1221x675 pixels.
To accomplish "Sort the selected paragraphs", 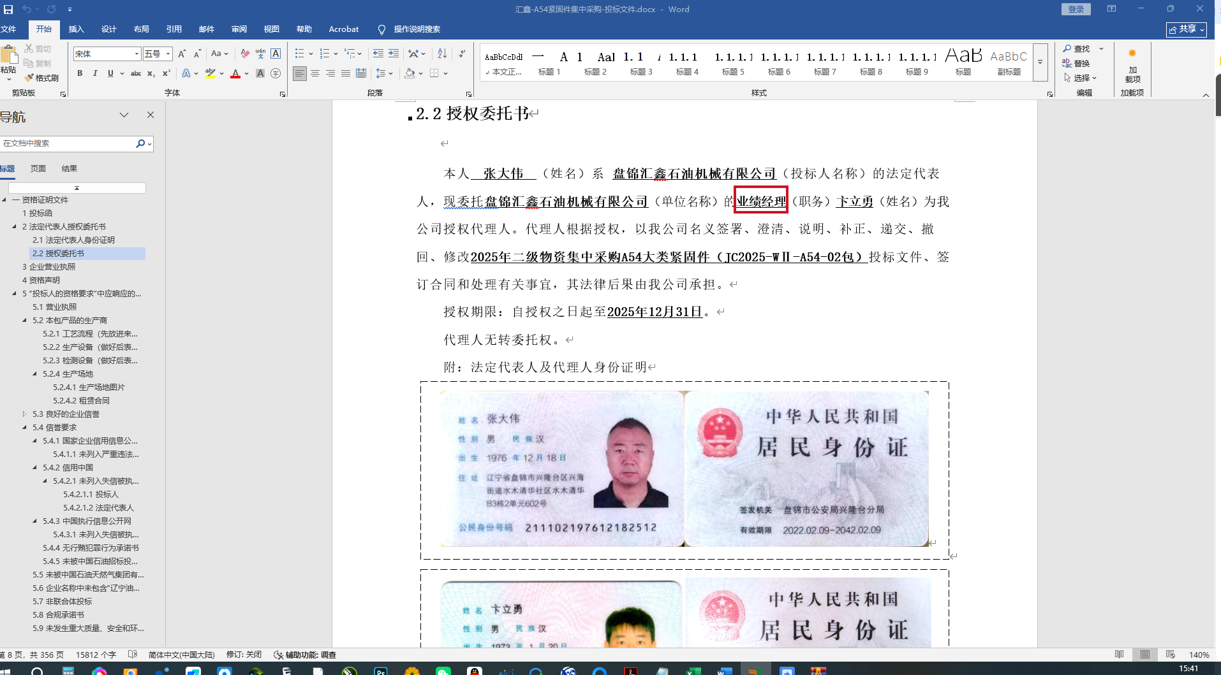I will tap(442, 54).
